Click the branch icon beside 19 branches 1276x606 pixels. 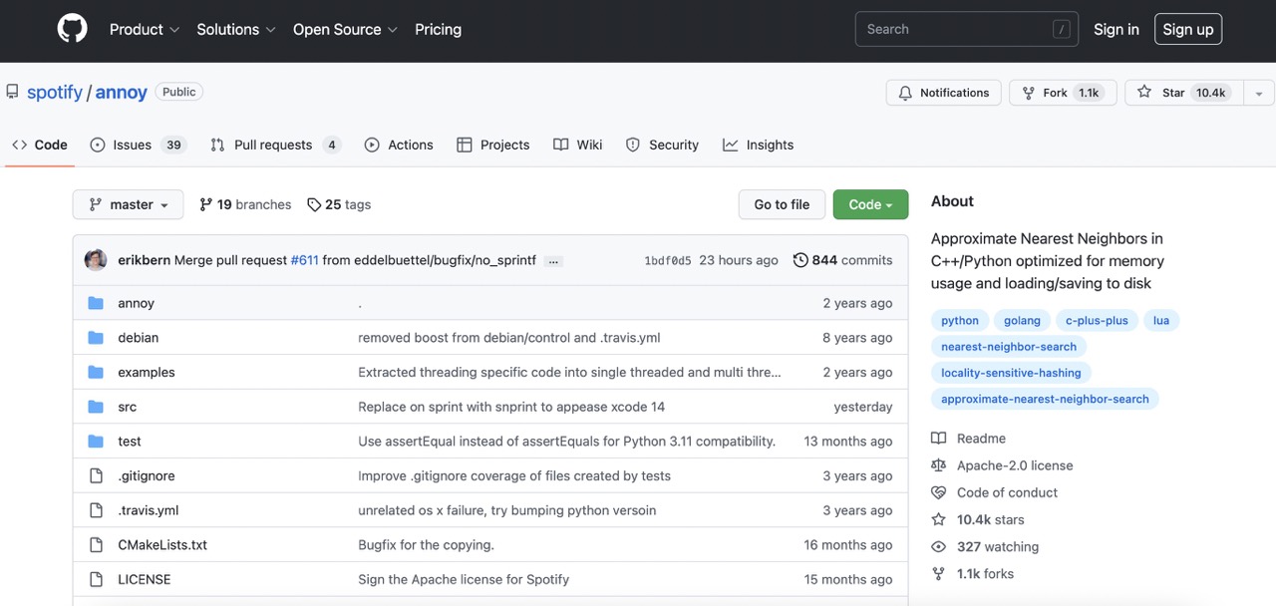(206, 204)
